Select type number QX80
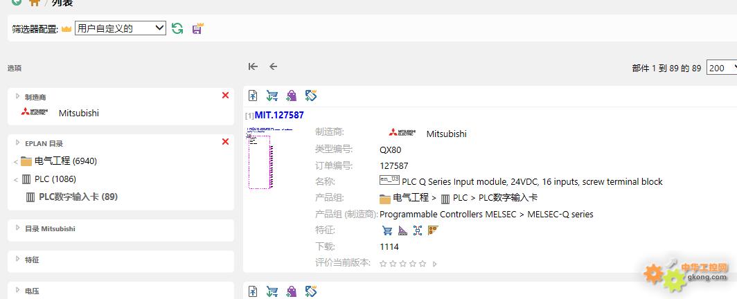 tap(391, 150)
